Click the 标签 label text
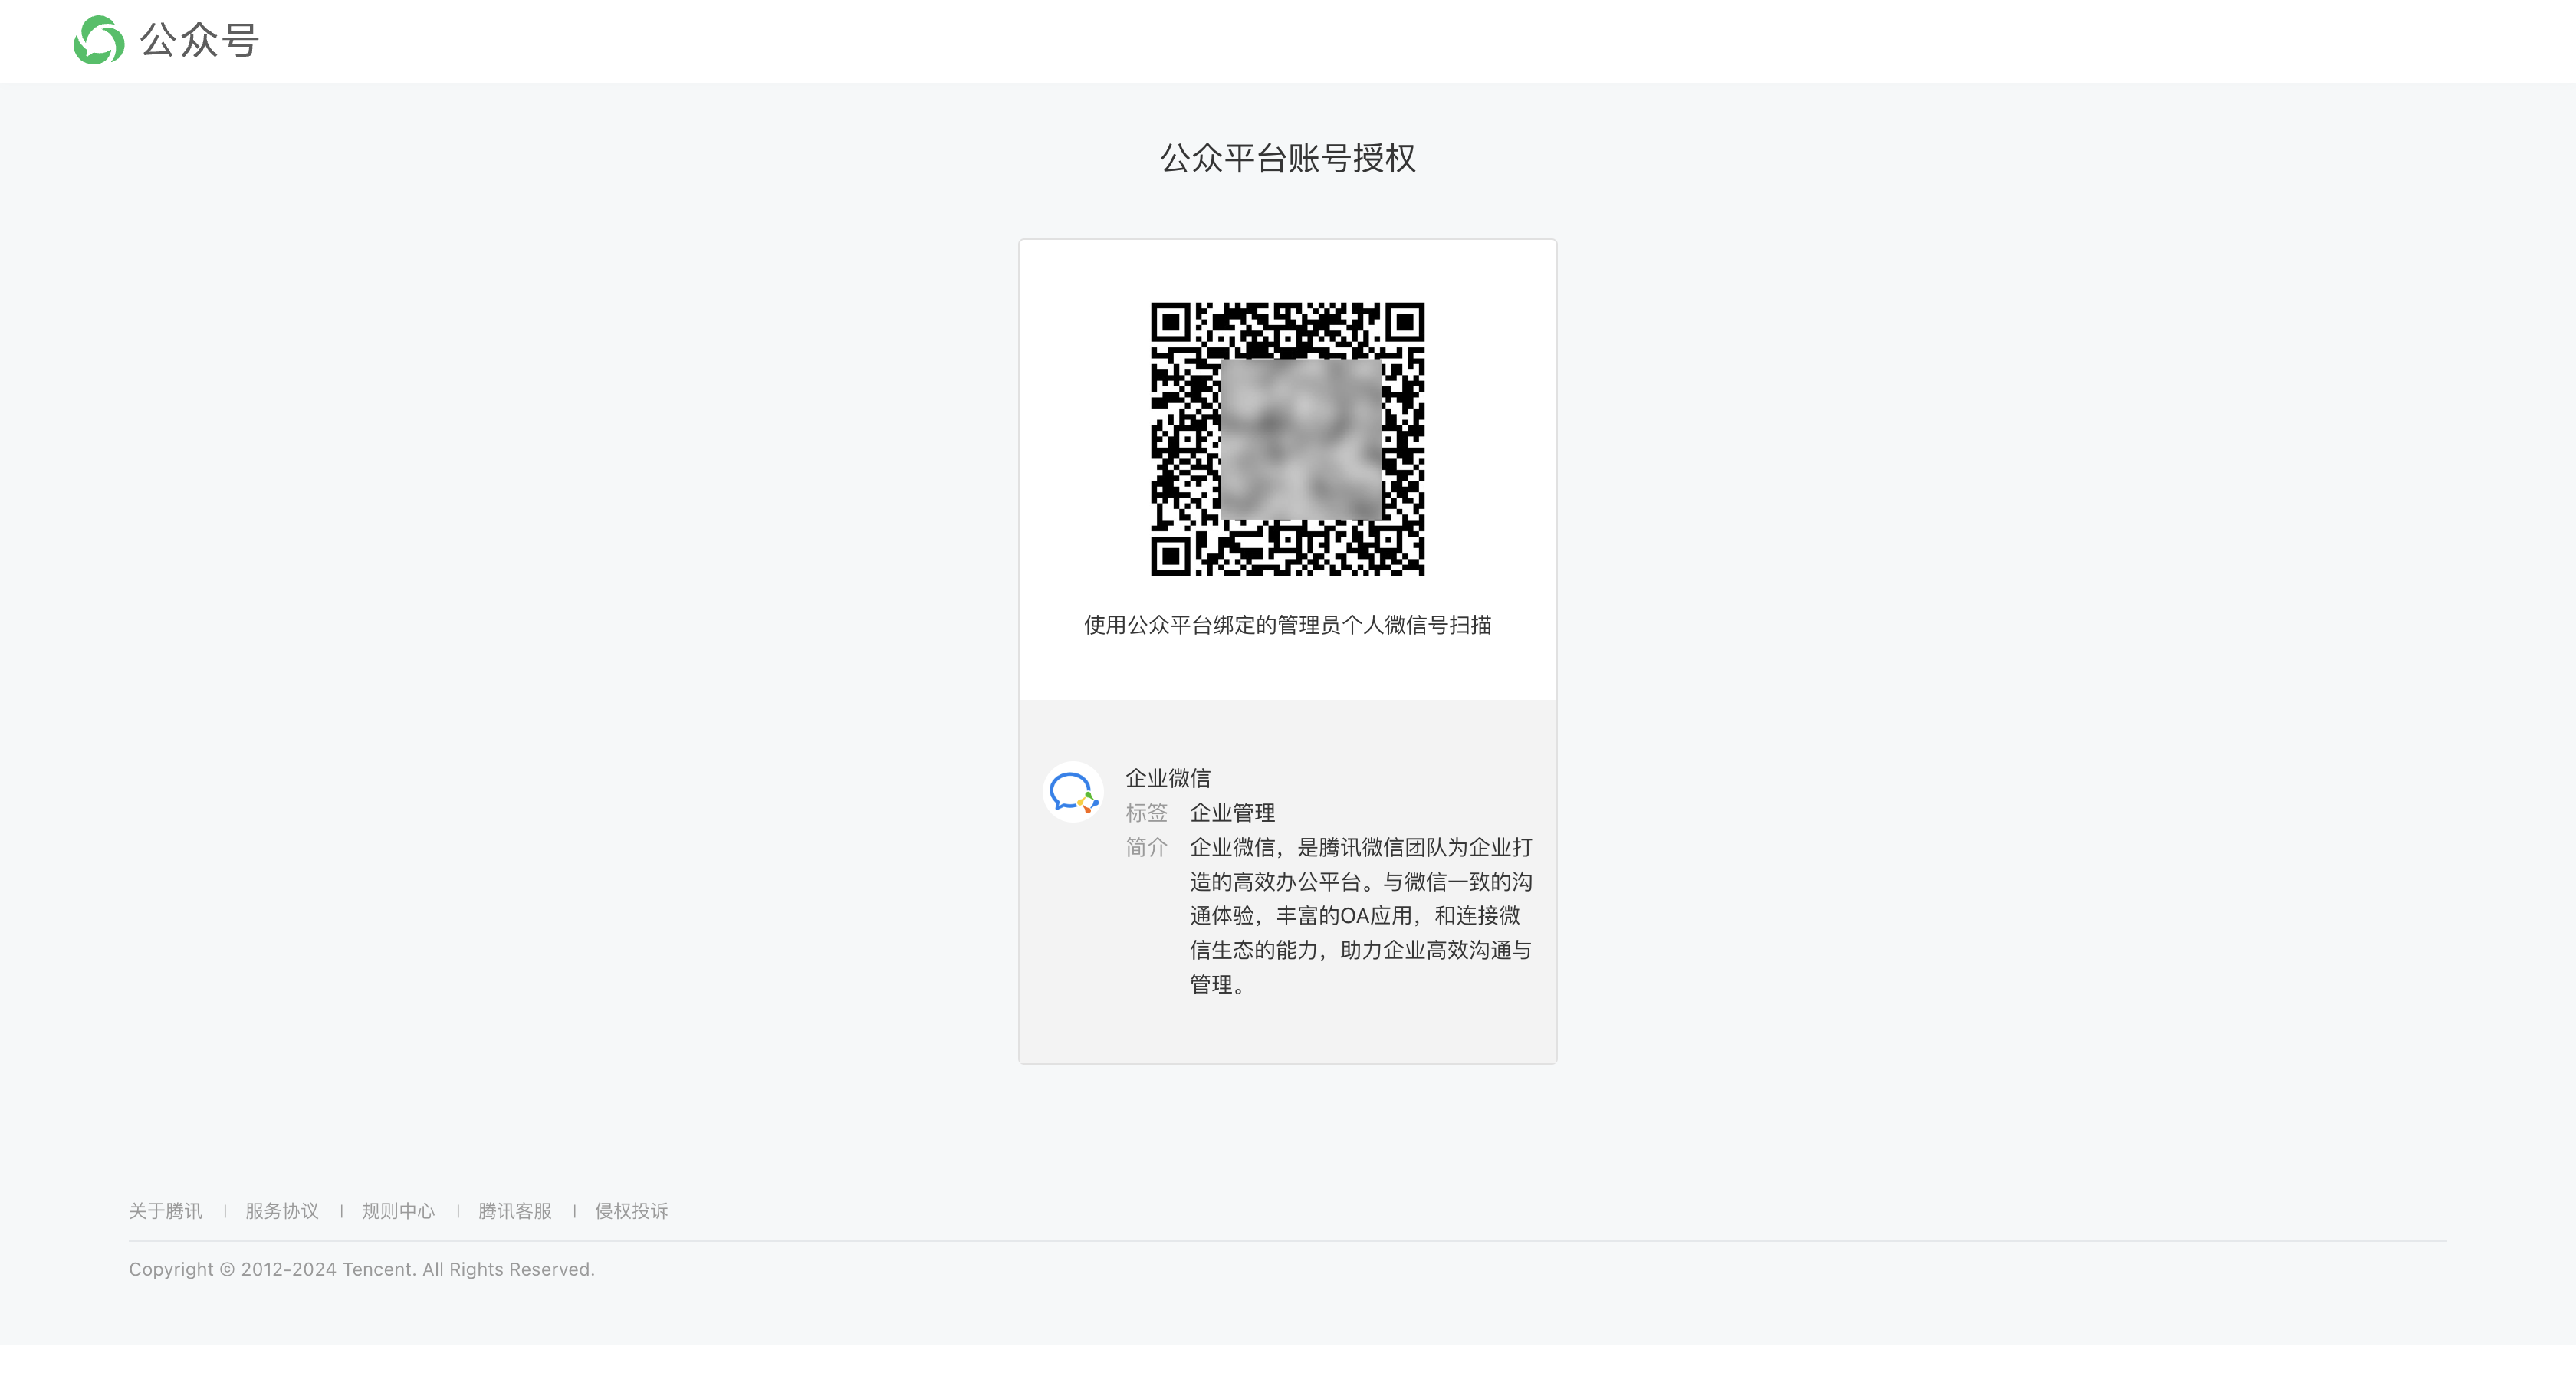 click(x=1146, y=813)
